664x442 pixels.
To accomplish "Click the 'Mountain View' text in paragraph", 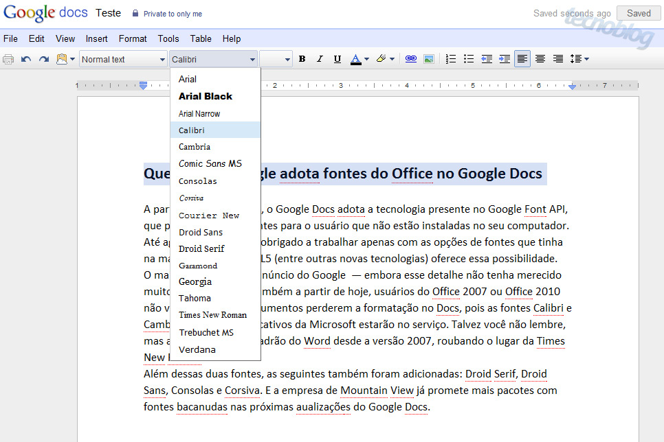I will tap(377, 391).
